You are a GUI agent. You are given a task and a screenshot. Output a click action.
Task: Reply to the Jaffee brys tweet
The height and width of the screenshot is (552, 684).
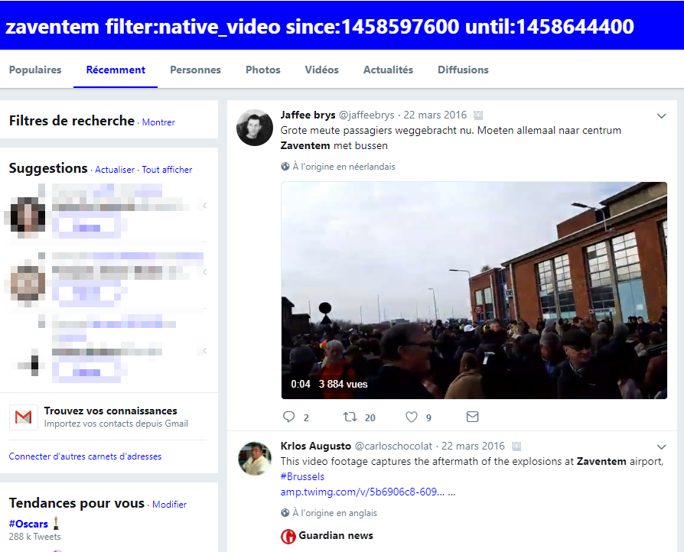coord(288,417)
